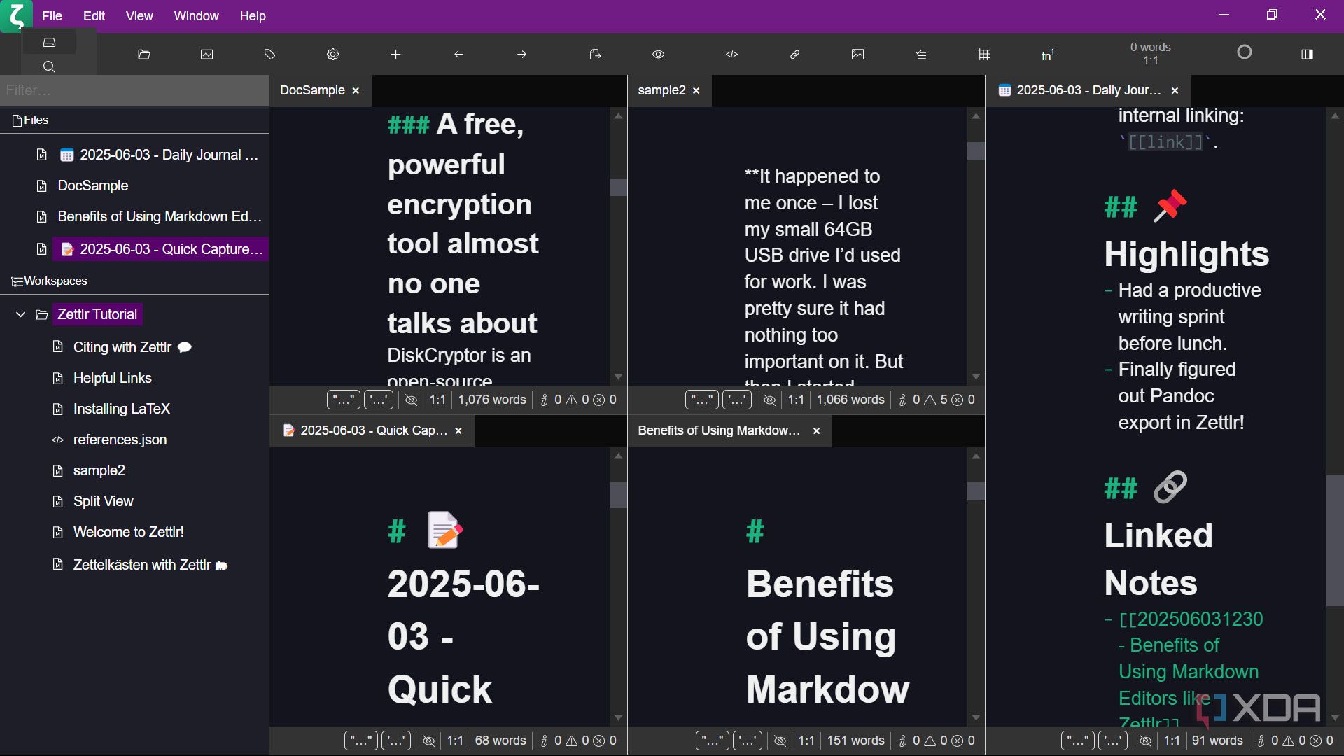The image size is (1344, 756).
Task: Close the Daily Journal tab
Action: click(x=1175, y=91)
